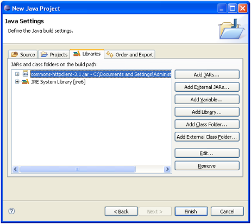Screen dimensions: 251x224
Task: Click the Eclipse icon in the title bar
Action: click(7, 8)
